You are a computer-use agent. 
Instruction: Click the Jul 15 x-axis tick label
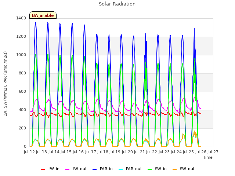[x=66, y=152]
